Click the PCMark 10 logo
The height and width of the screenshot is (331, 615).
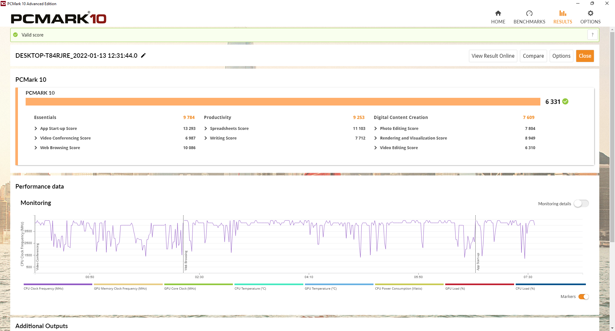pyautogui.click(x=59, y=18)
